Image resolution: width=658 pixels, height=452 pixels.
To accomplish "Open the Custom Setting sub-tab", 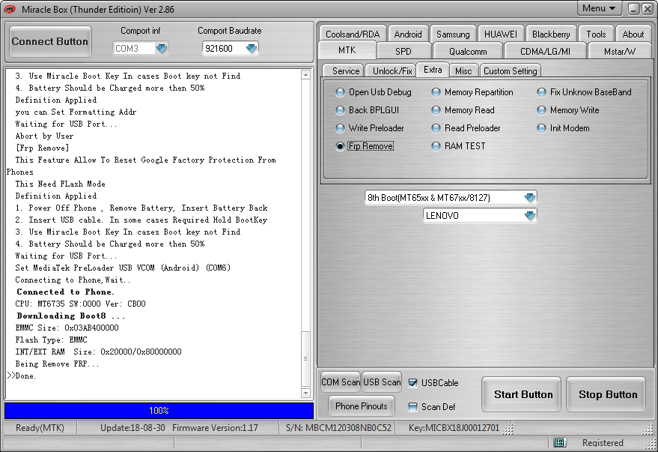I will (x=511, y=71).
